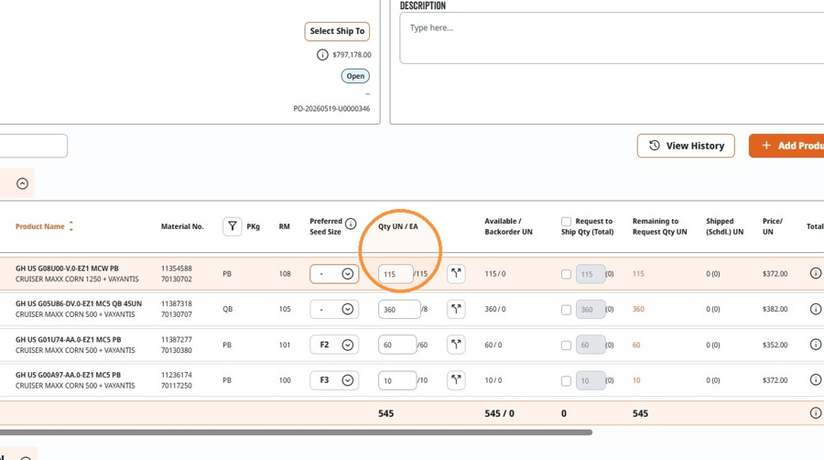Click the Select Ship To button
The image size is (824, 460).
[337, 31]
